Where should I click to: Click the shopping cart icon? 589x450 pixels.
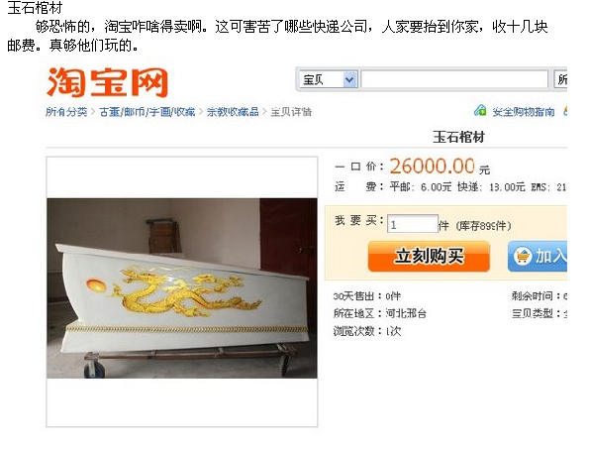(x=523, y=257)
